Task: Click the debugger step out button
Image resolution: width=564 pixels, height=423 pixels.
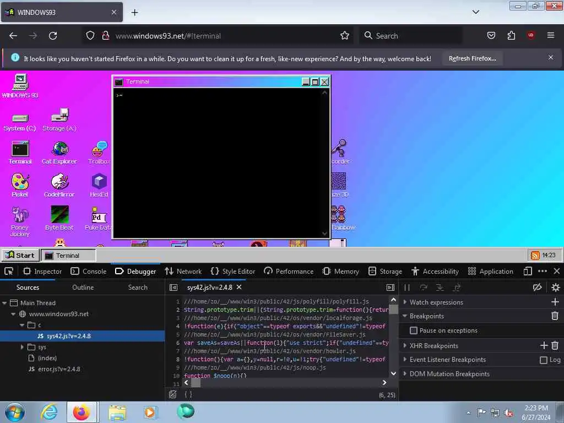Action: point(457,288)
